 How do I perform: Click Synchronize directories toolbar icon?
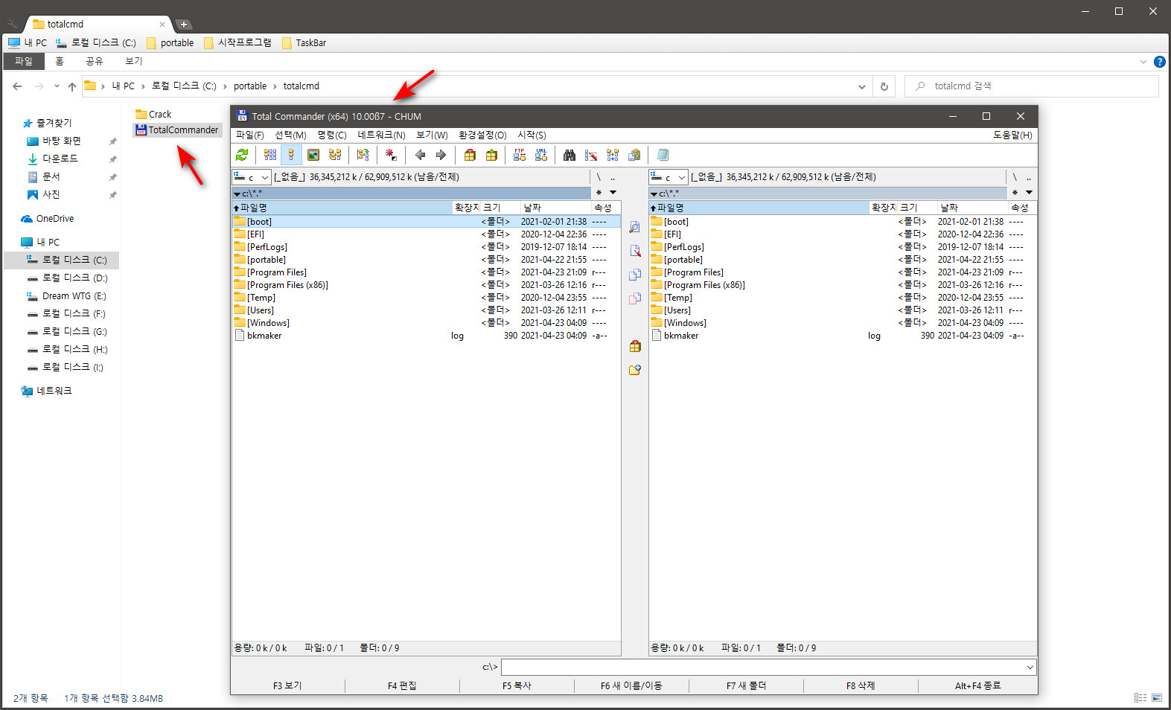point(613,155)
